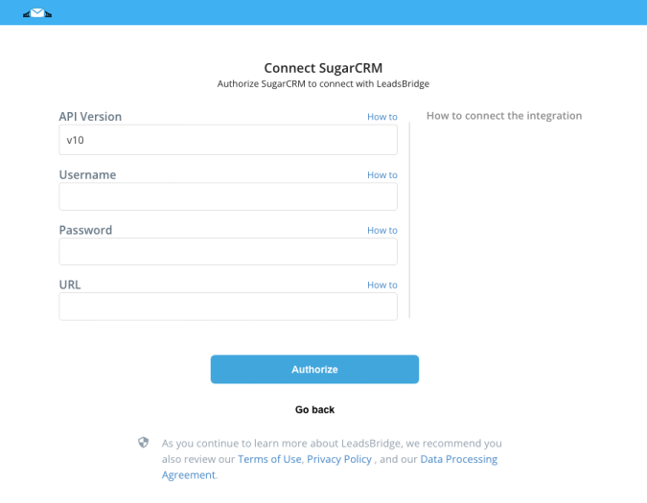Click the Password field label

pos(85,230)
